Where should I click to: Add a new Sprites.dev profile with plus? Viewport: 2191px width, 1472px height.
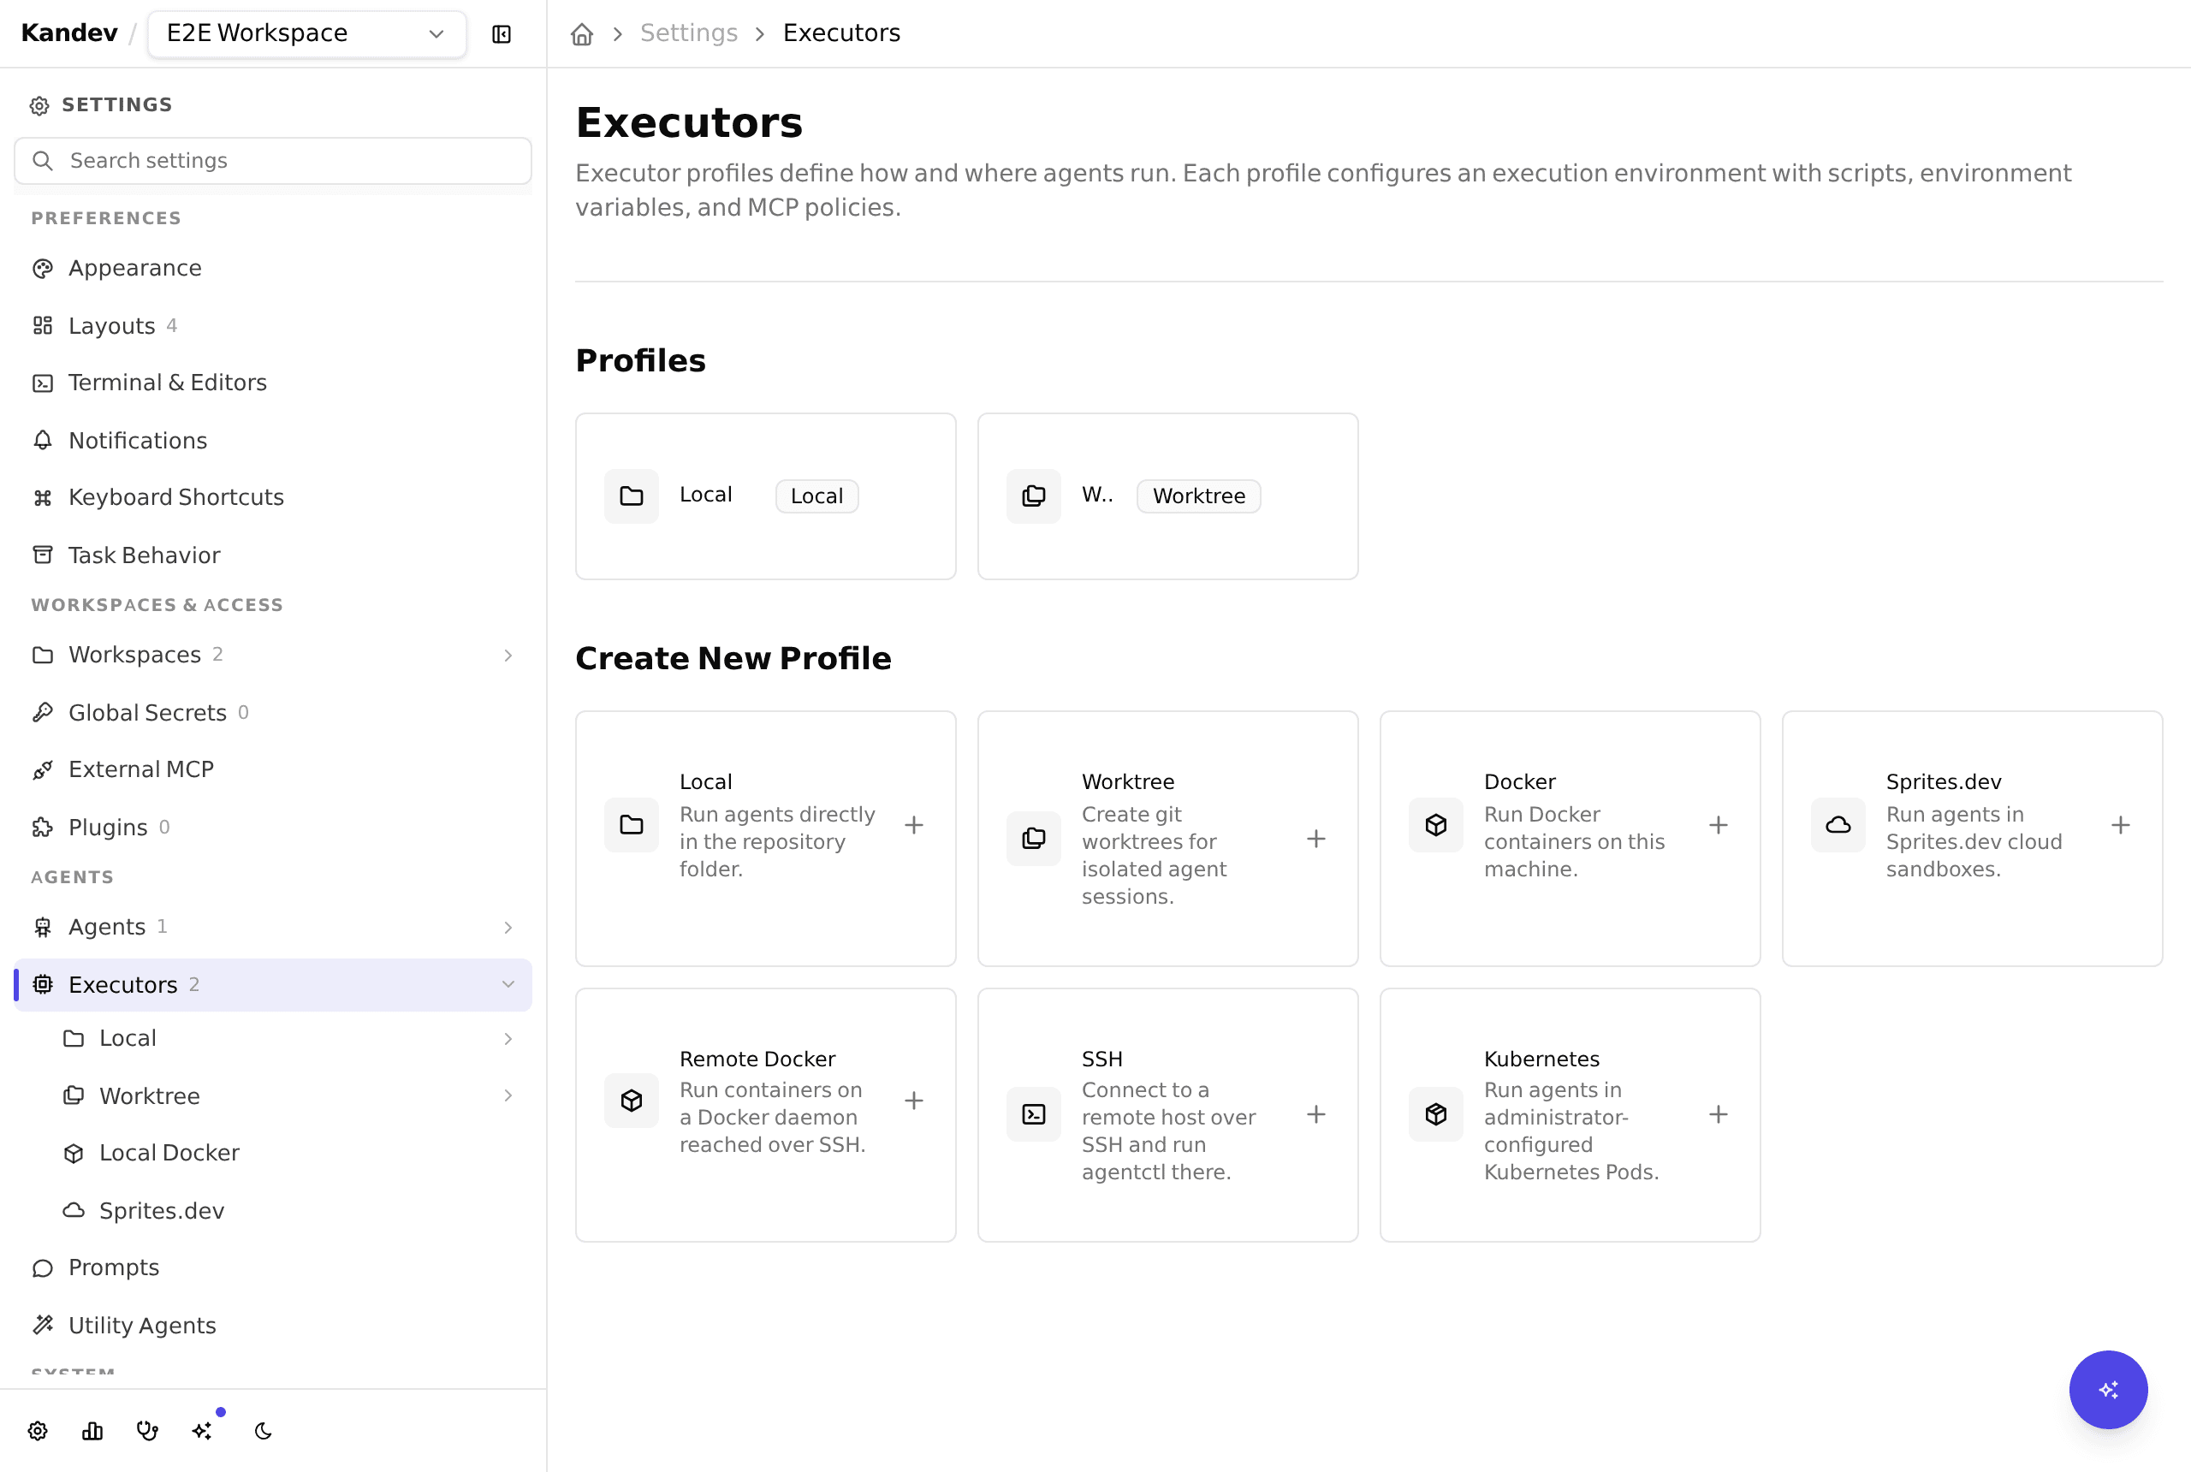2121,825
